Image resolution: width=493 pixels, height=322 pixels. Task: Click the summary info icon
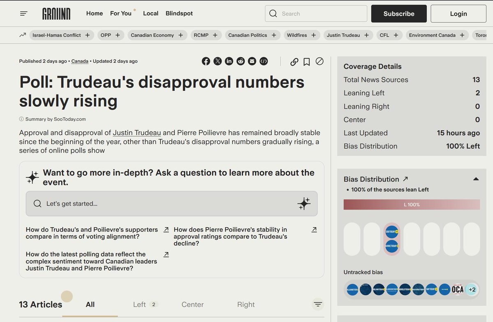tap(21, 119)
